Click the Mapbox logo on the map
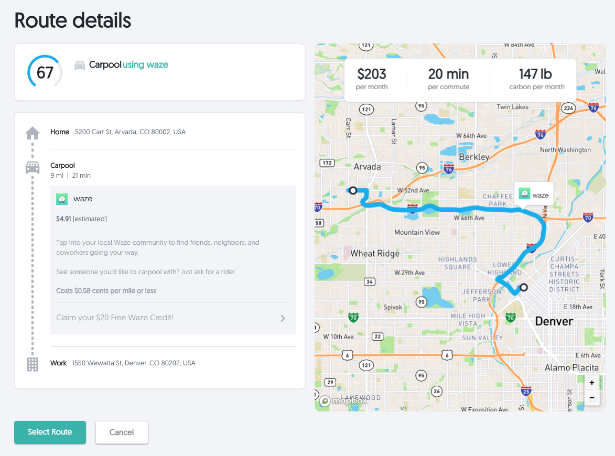The width and height of the screenshot is (615, 456). tap(343, 401)
